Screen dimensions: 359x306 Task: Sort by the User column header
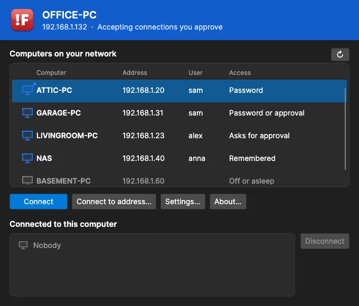(195, 73)
